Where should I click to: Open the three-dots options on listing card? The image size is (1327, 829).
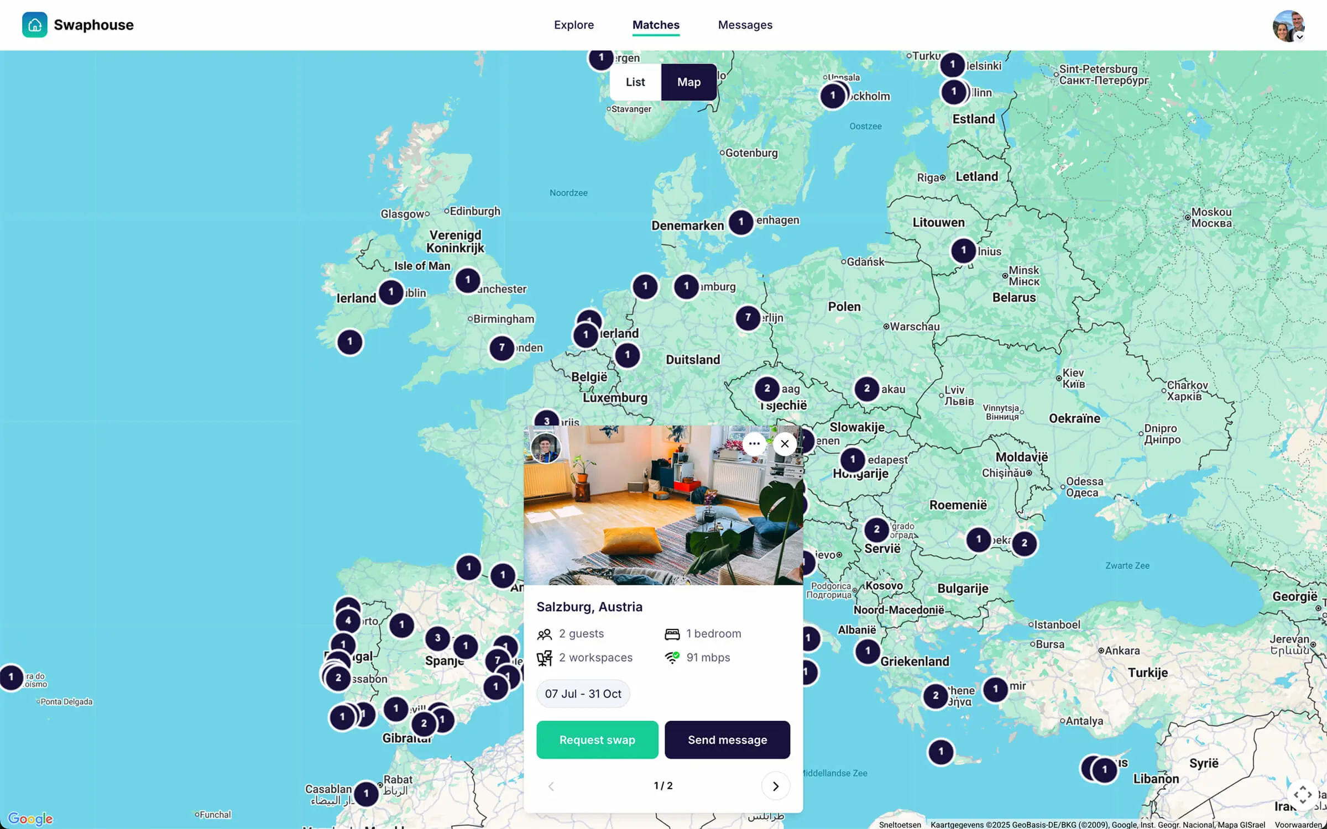(754, 444)
